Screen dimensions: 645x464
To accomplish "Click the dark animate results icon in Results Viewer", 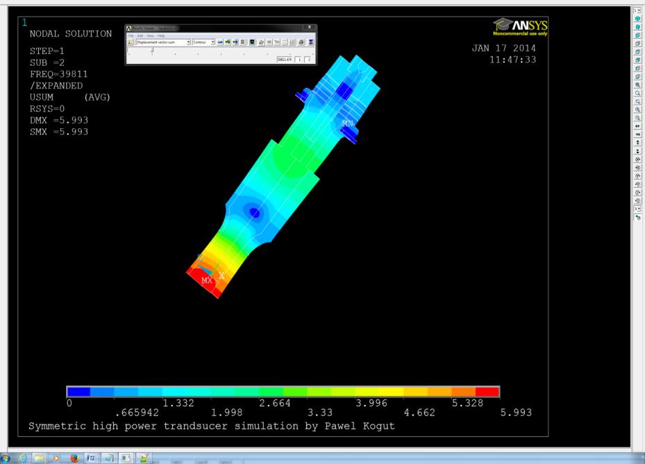I will [252, 42].
